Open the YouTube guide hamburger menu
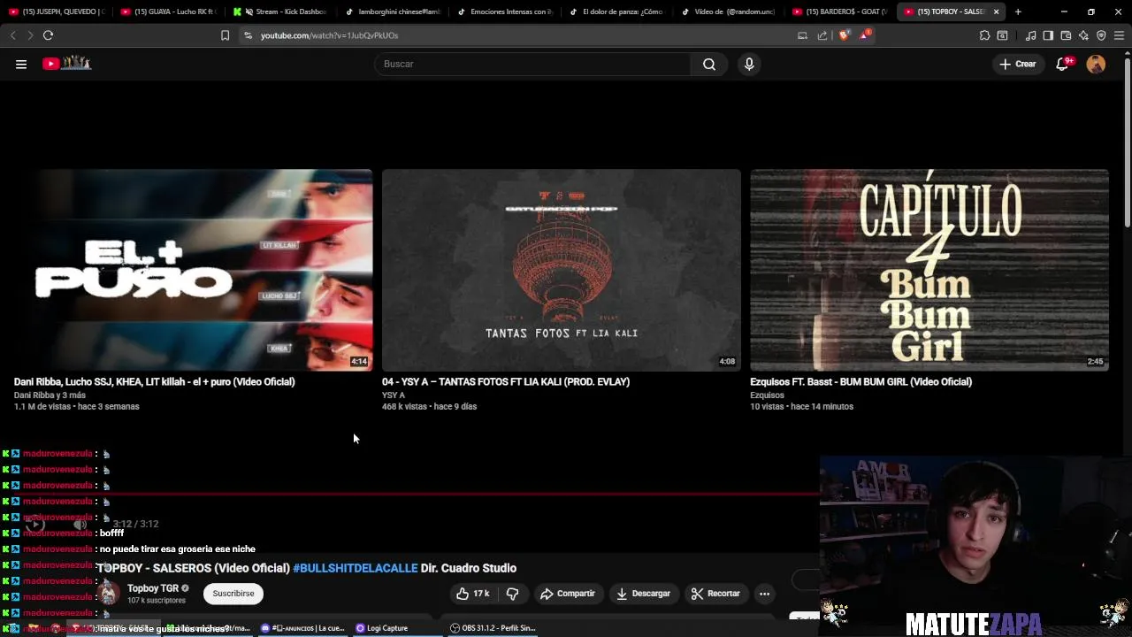1132x637 pixels. coord(21,64)
